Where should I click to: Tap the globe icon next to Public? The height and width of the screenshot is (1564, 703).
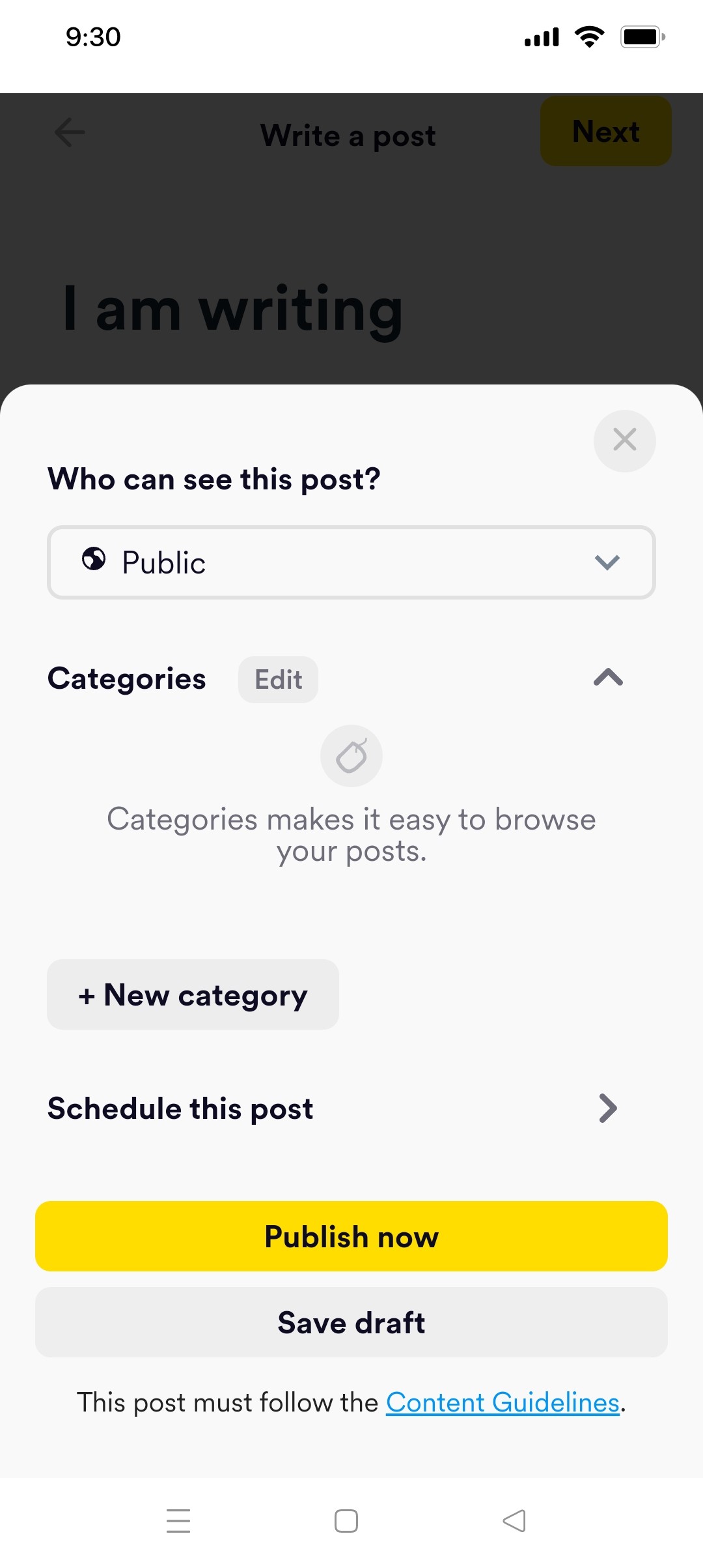point(93,560)
